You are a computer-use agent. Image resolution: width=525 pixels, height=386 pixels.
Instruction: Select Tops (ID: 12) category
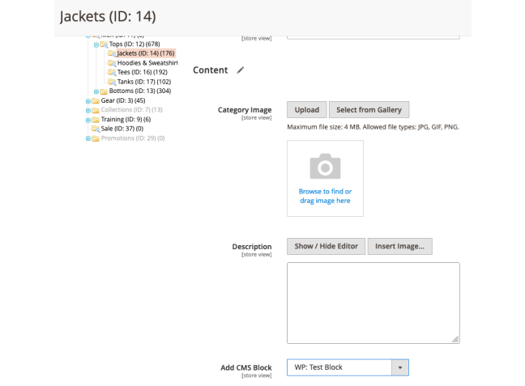[134, 45]
